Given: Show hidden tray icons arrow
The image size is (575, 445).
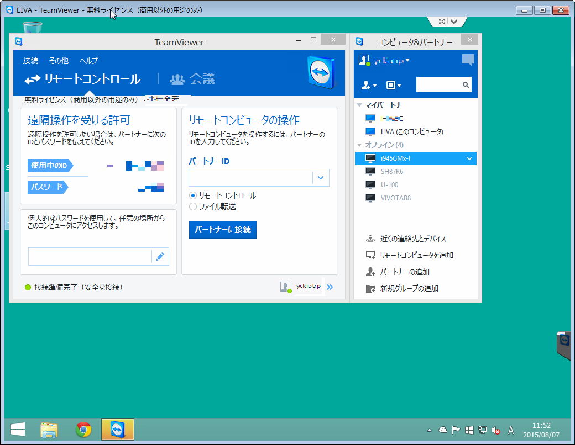Looking at the screenshot, I should (429, 430).
